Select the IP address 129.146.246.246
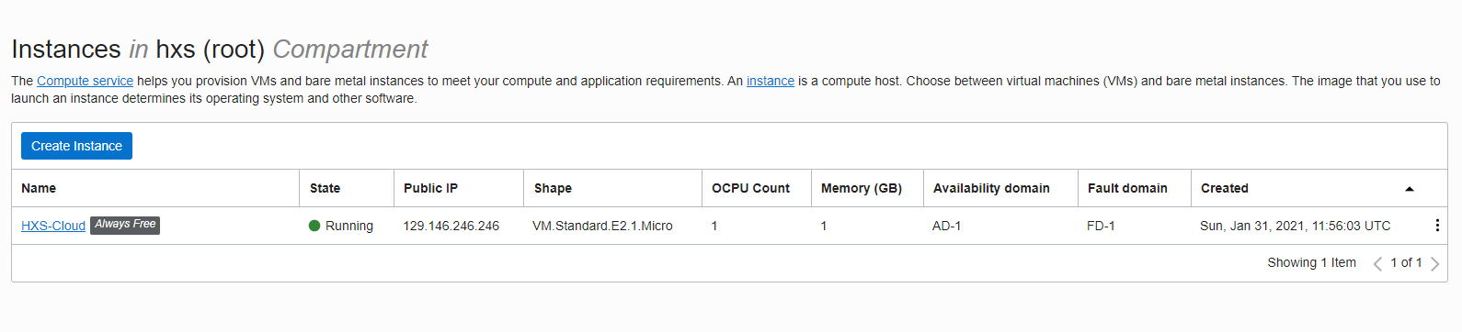The height and width of the screenshot is (332, 1462). point(451,226)
